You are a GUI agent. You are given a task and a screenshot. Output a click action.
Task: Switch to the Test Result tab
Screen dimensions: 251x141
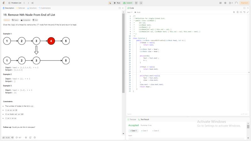click(x=144, y=120)
